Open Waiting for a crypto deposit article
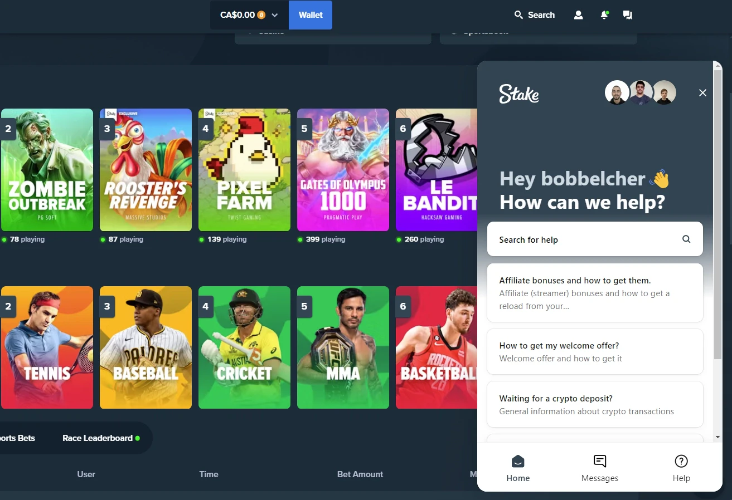732x500 pixels. point(595,404)
